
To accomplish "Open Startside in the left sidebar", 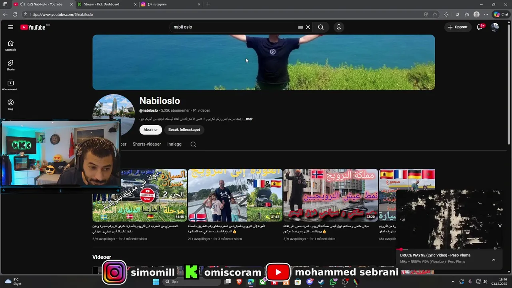I will pyautogui.click(x=10, y=46).
